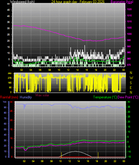The height and width of the screenshot is (165, 139).
Task: Select the red 'Rainfall (mm)' legend label
Action: [9, 97]
